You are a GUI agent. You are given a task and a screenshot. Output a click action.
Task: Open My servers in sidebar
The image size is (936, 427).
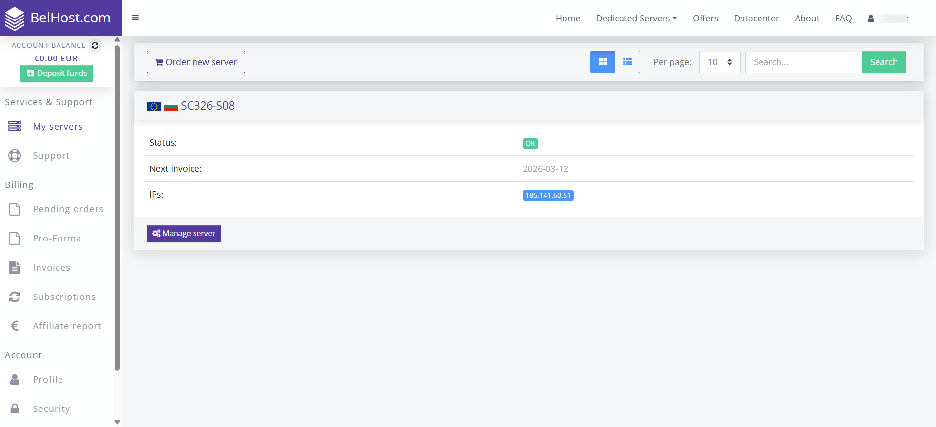tap(58, 126)
